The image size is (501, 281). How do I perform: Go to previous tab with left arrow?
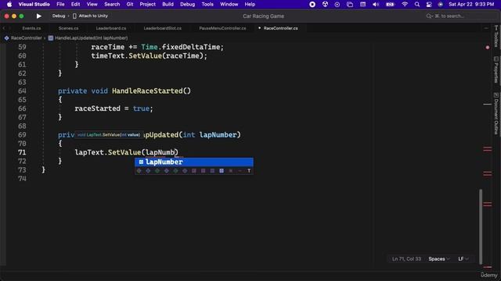pyautogui.click(x=4, y=28)
